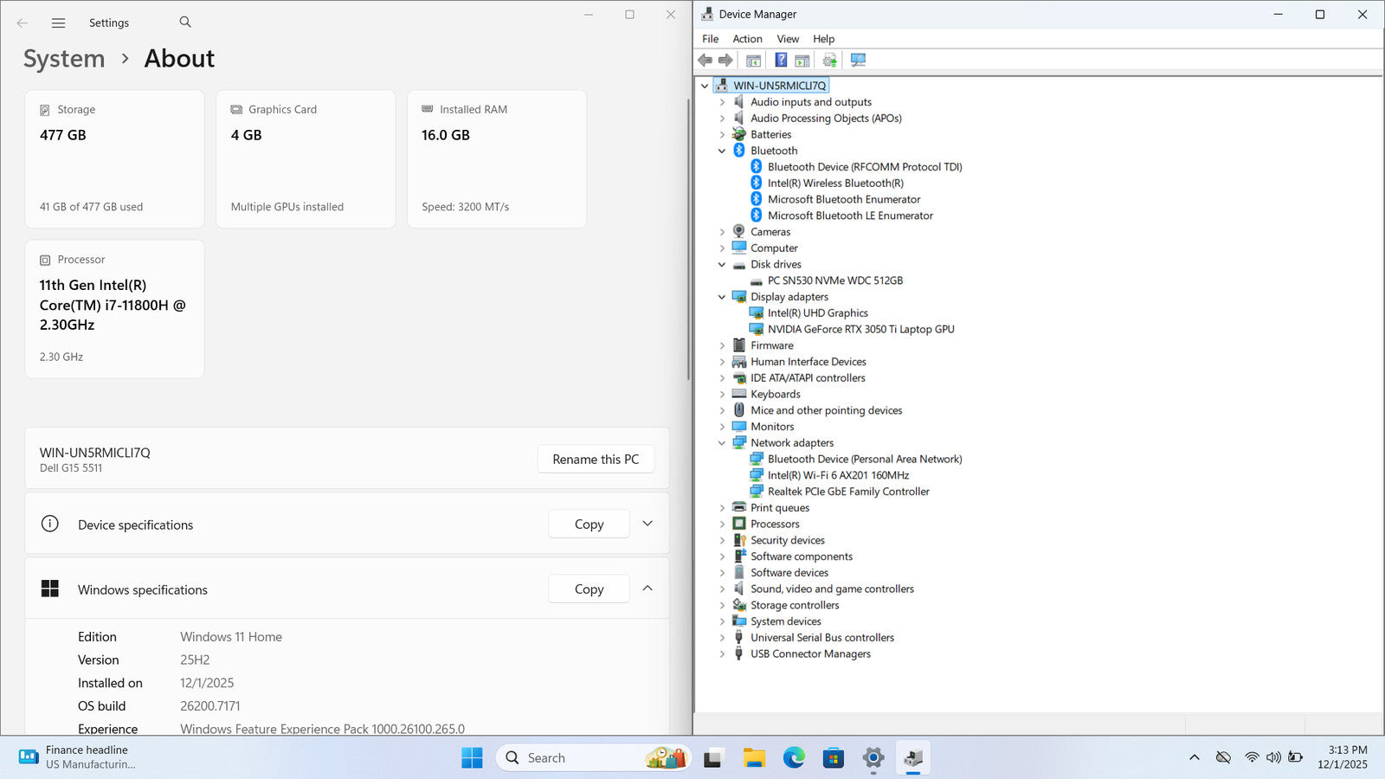Open the Settings hamburger navigation menu
This screenshot has width=1385, height=779.
point(58,23)
